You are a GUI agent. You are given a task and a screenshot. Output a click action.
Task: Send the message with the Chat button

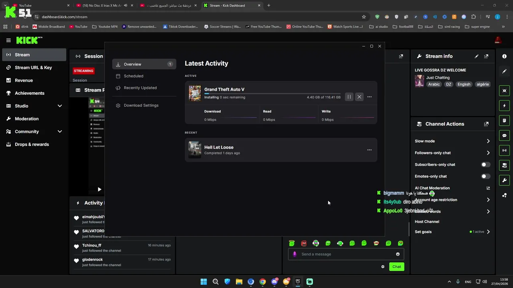pyautogui.click(x=396, y=267)
